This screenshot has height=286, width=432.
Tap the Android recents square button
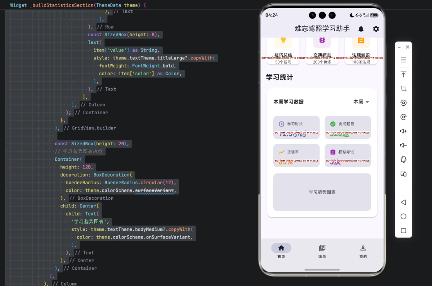pos(403,231)
